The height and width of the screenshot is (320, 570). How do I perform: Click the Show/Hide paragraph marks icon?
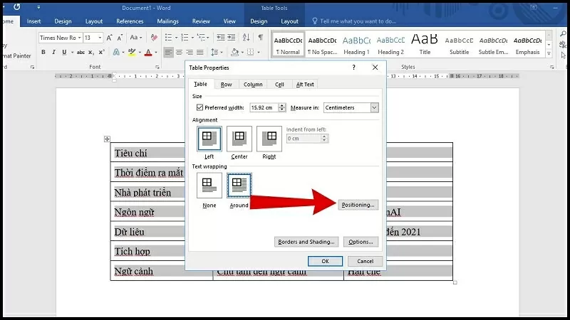pos(261,37)
